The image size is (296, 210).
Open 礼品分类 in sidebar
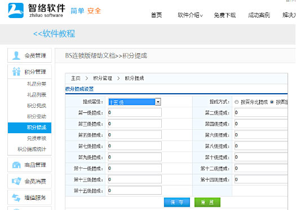[x=37, y=84]
